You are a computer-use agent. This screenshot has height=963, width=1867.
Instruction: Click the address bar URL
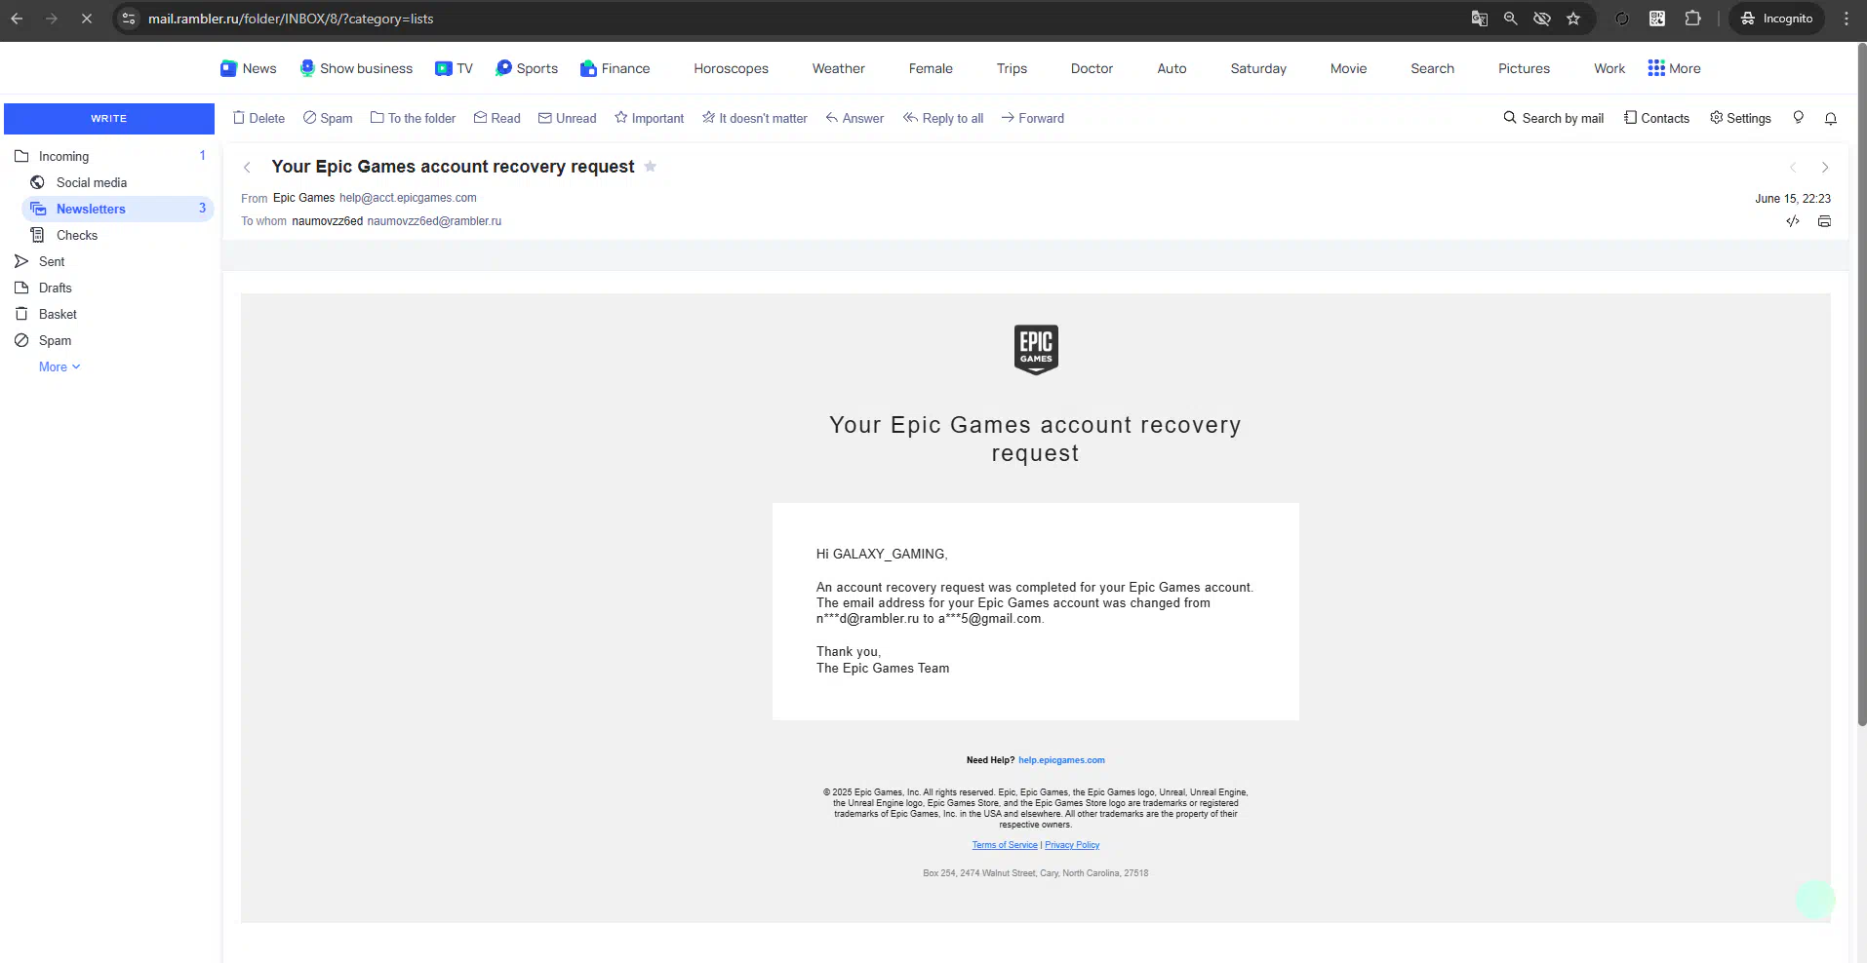(291, 19)
